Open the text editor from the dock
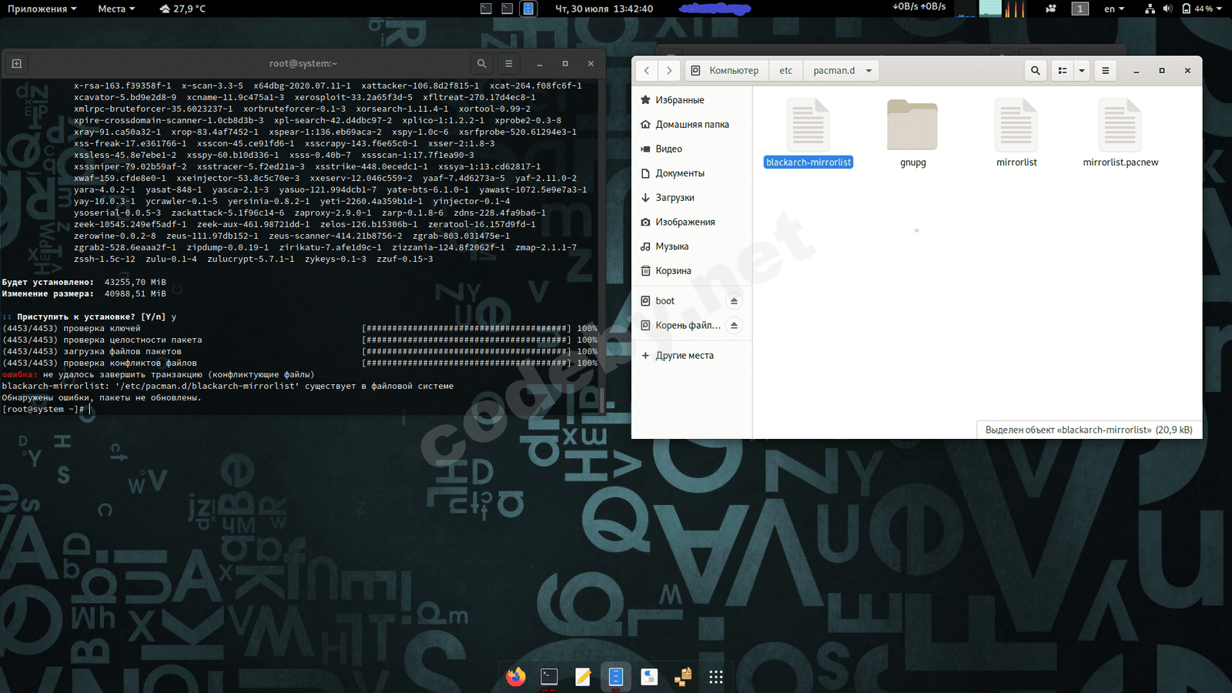Screen dimensions: 1232x693 [583, 677]
